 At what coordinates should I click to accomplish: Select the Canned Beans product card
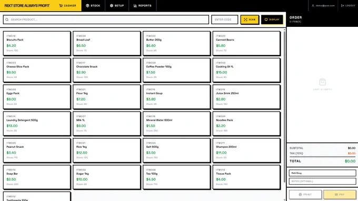tap(246, 43)
